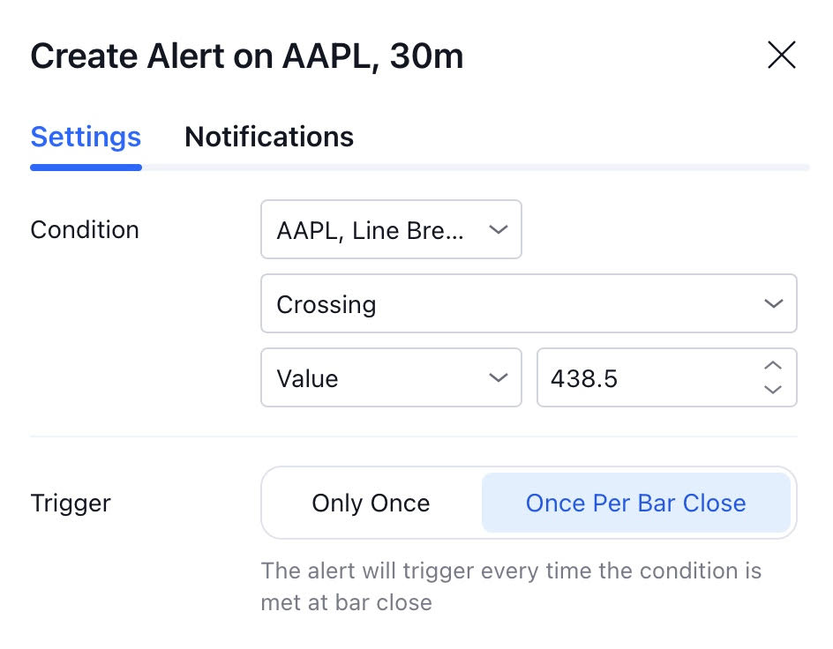Screen dimensions: 833x649
Task: Increase price value with the up arrow
Action: click(x=773, y=366)
